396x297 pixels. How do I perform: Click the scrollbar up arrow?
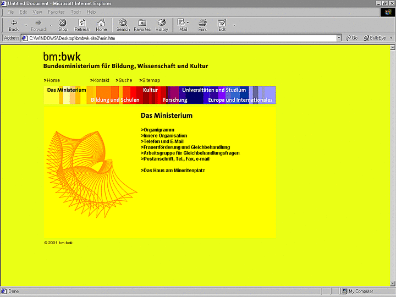[393, 47]
